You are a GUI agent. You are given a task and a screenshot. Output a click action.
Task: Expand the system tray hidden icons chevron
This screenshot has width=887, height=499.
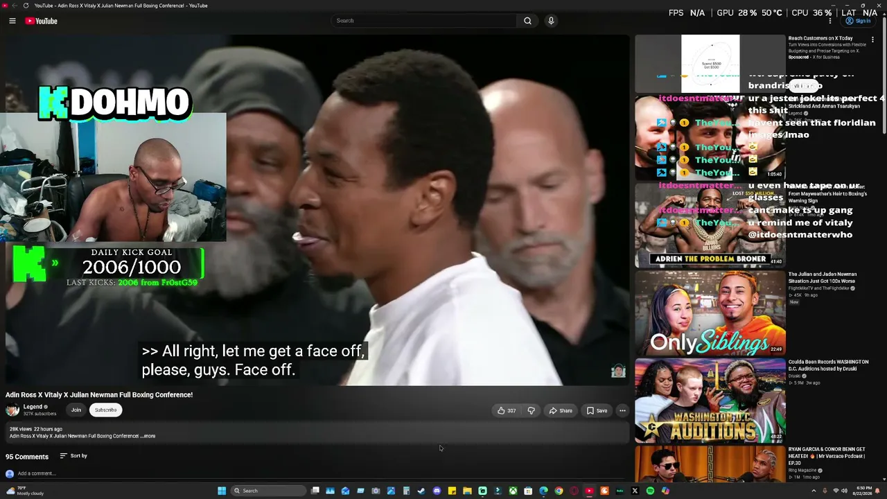pyautogui.click(x=814, y=491)
